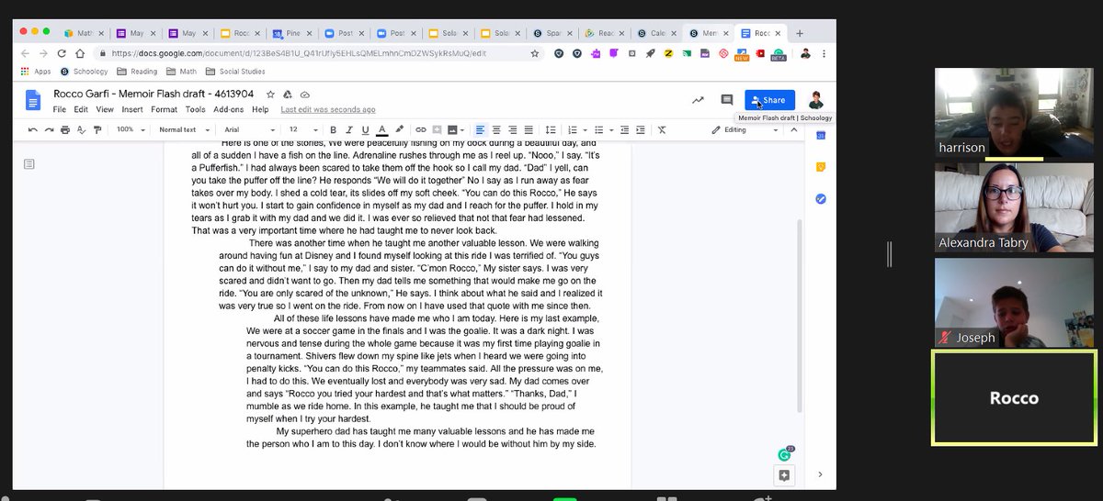Screen dimensions: 1103x501
Task: Star the document
Action: point(270,95)
